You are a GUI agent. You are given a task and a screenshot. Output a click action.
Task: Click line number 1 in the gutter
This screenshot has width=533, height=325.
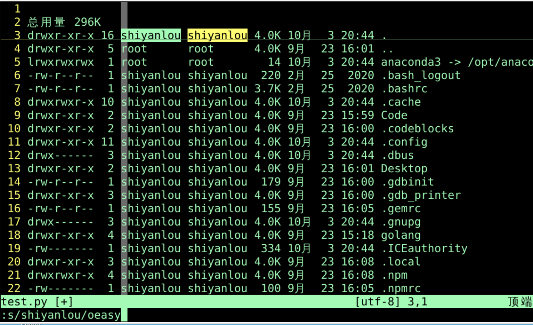tap(17, 9)
